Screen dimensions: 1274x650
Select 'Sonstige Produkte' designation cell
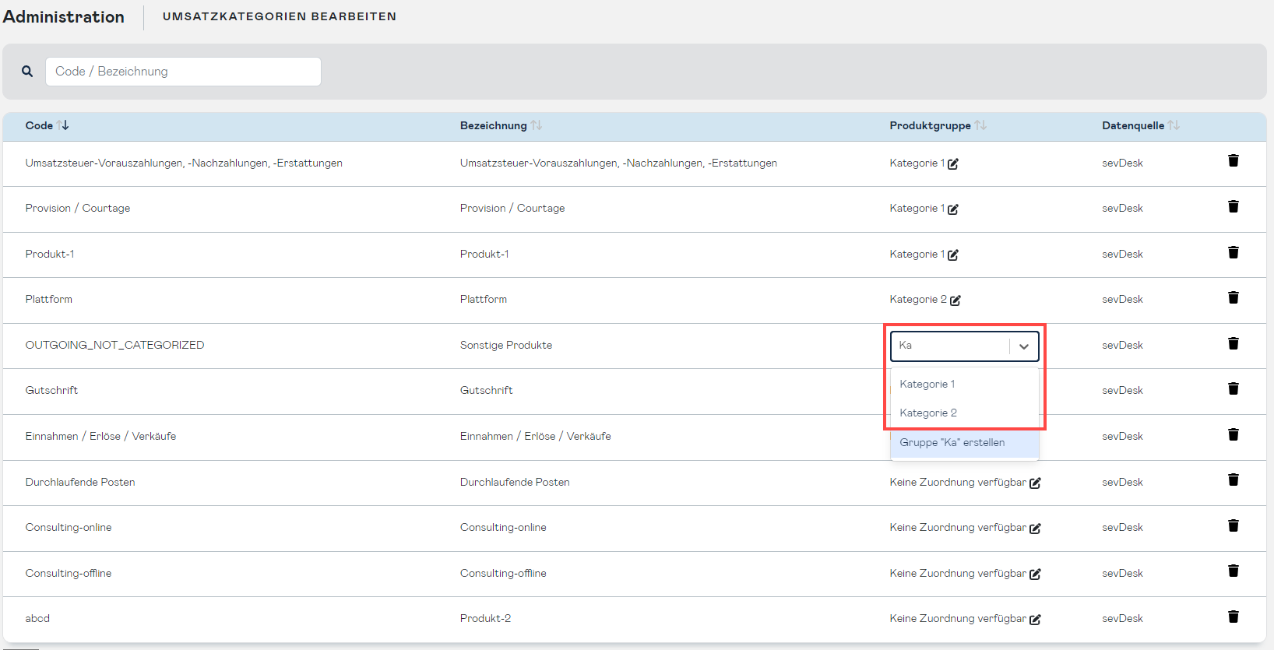(x=506, y=345)
